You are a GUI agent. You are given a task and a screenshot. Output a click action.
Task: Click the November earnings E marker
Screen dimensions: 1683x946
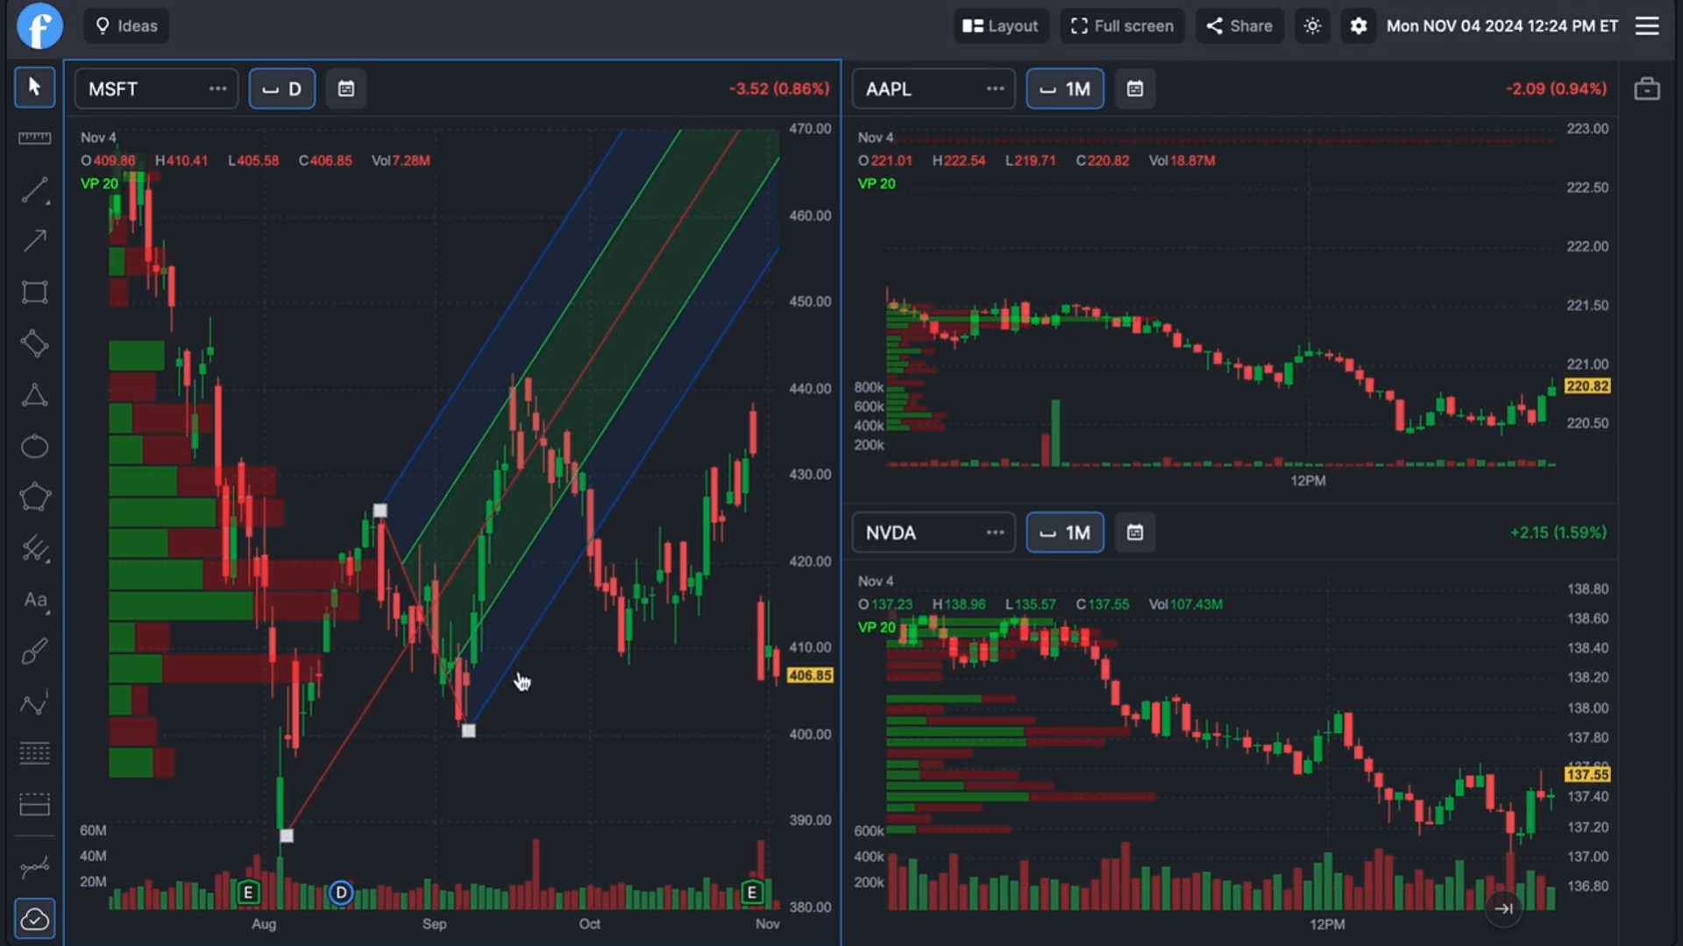(x=751, y=893)
